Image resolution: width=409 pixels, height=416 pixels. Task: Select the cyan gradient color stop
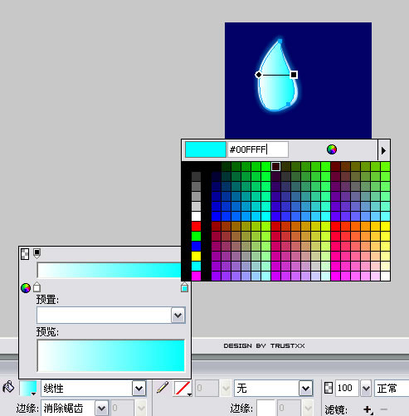click(184, 287)
